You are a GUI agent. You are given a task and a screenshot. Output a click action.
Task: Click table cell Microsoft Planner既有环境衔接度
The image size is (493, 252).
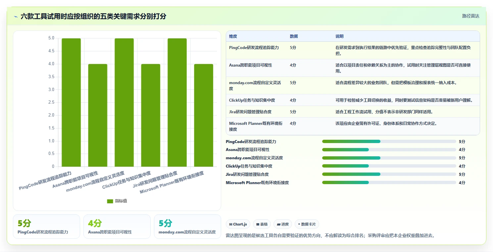click(x=256, y=126)
